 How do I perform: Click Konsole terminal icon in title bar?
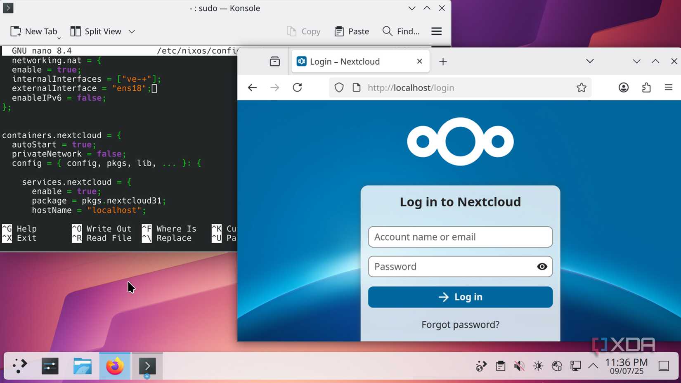(x=8, y=8)
